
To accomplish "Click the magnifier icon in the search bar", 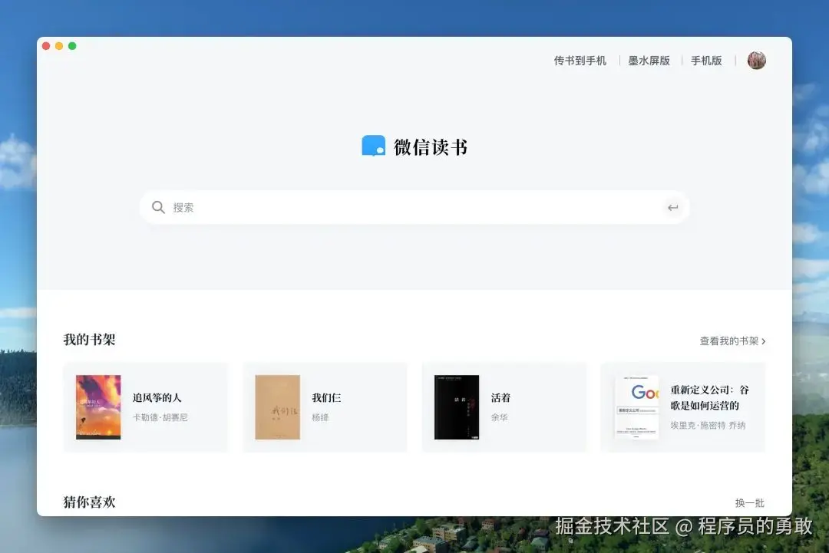I will [158, 207].
